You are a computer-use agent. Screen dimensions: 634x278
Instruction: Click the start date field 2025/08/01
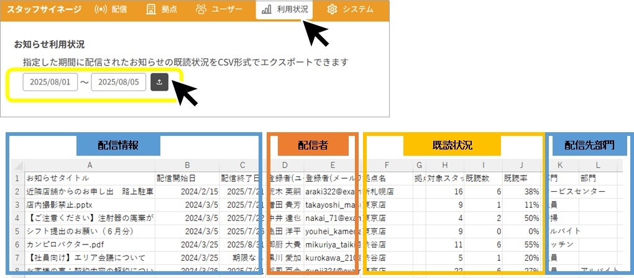tap(50, 82)
